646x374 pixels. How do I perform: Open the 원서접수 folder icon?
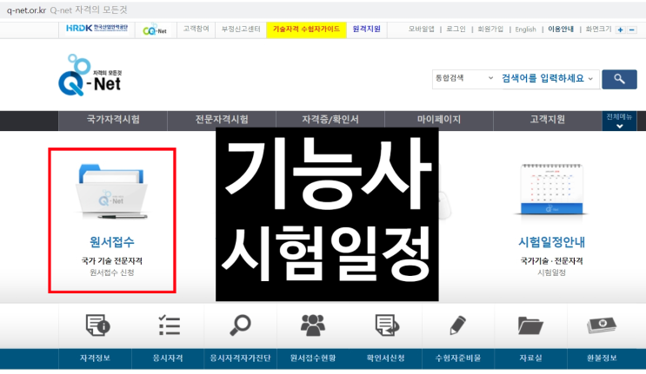coord(111,191)
